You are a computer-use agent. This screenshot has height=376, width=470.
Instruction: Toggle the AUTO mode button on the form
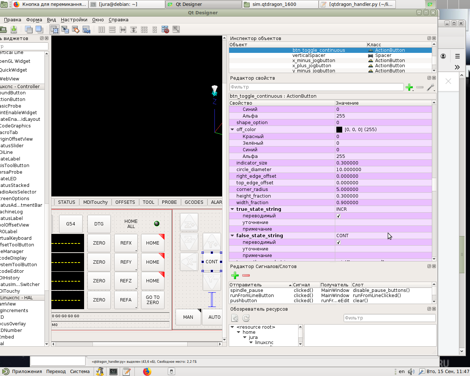coord(212,317)
